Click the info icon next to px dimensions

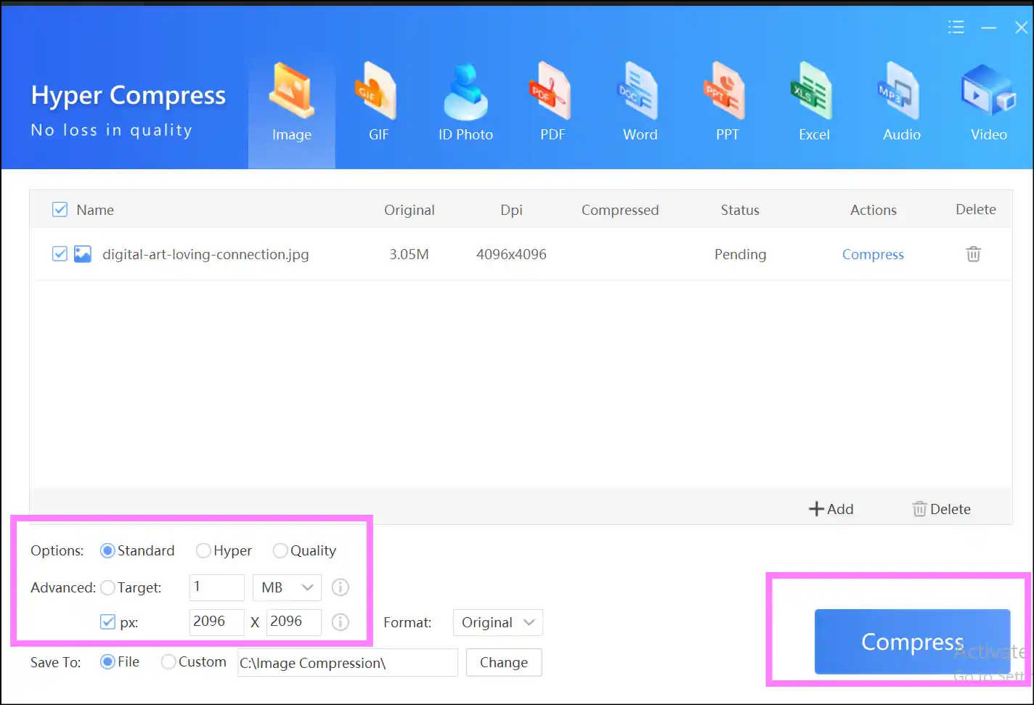coord(340,622)
